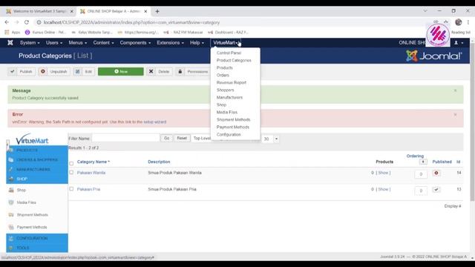
Task: Open Manufacturers in dropdown menu
Action: click(x=229, y=97)
